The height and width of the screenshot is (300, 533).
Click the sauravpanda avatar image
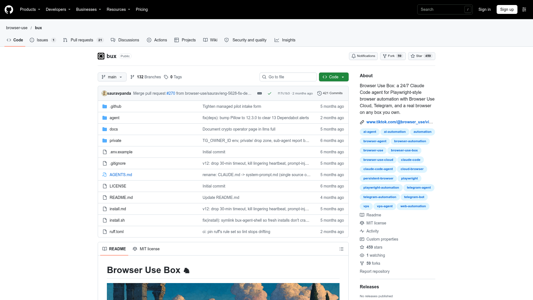click(x=104, y=93)
